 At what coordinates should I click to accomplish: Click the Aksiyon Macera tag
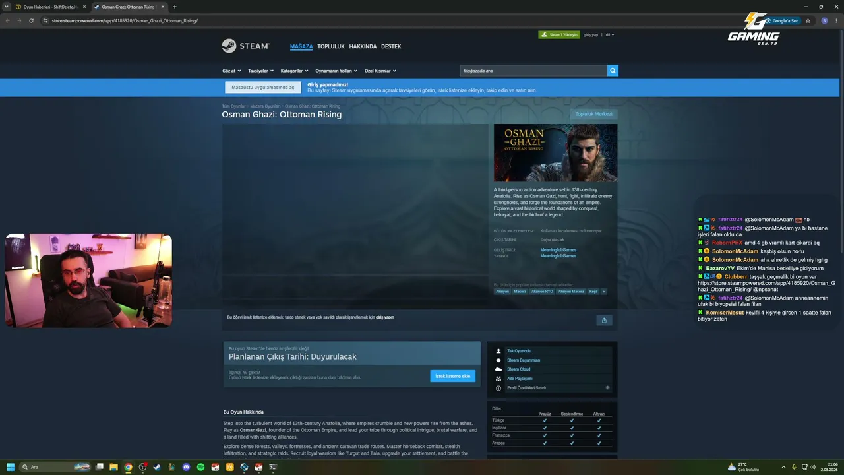571,291
